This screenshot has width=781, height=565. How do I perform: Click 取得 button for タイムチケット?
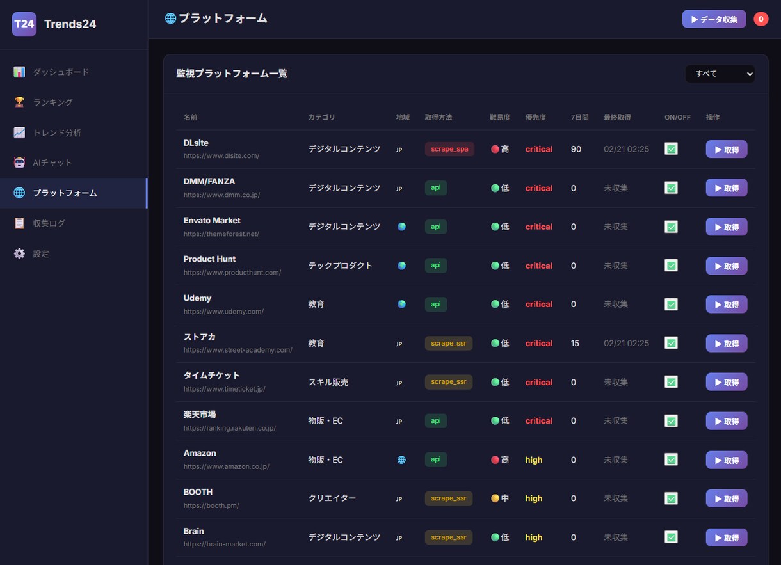point(727,382)
